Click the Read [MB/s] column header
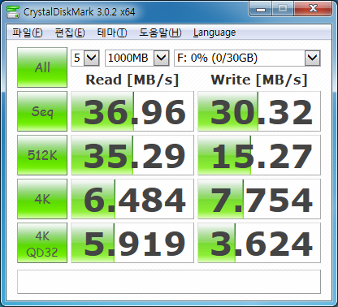This screenshot has width=338, height=307. 132,80
